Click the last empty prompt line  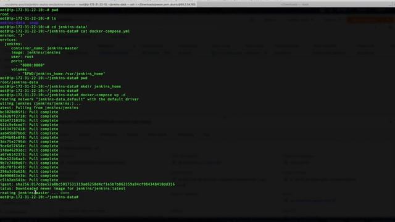[39, 197]
